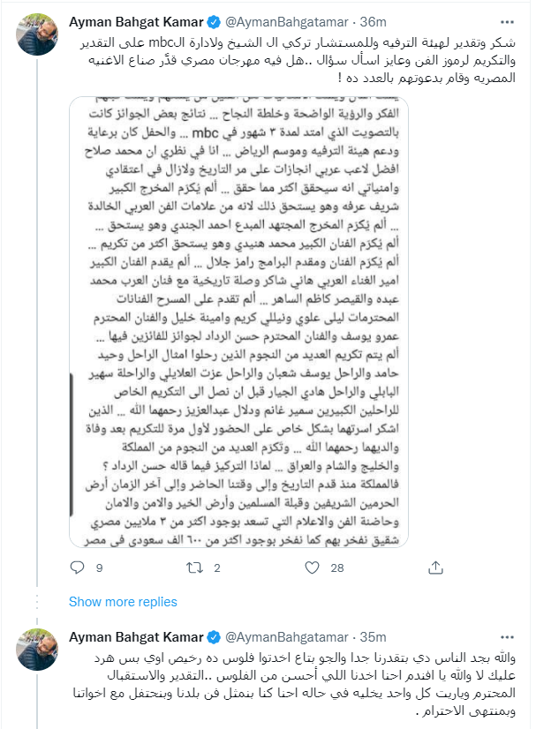Like the tweet with the heart icon
The height and width of the screenshot is (729, 536).
pos(311,567)
